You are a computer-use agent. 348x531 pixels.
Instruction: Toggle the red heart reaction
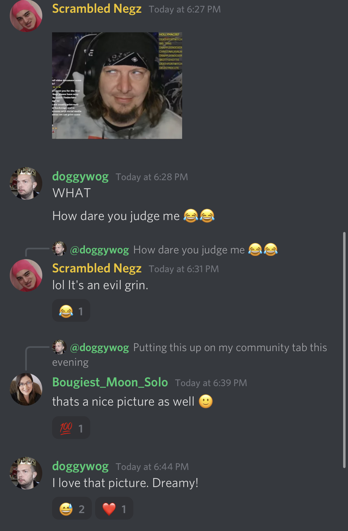click(x=114, y=508)
